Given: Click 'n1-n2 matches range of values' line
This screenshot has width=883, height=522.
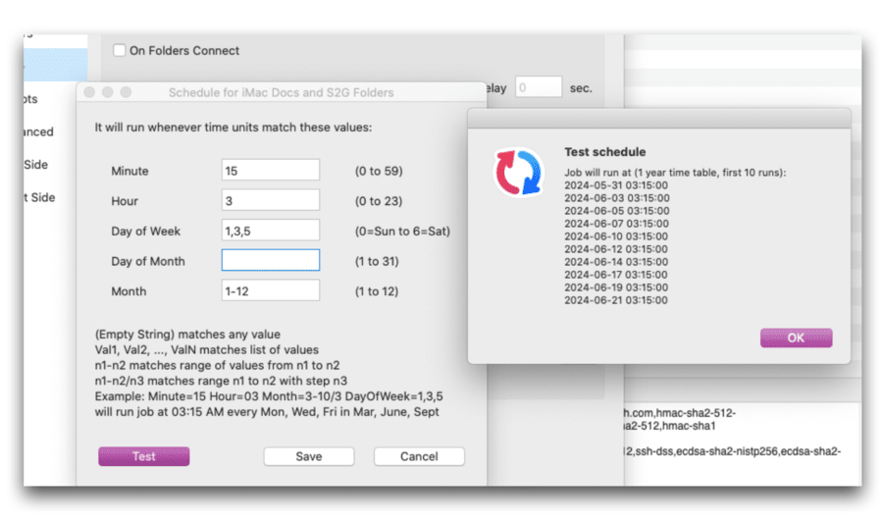Looking at the screenshot, I should tap(217, 365).
